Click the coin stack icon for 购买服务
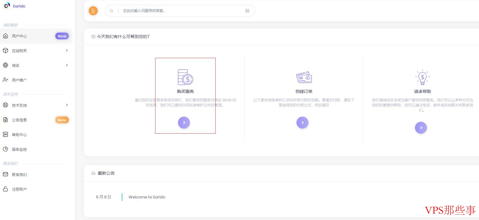Screen dimensions: 479x220 pos(185,77)
